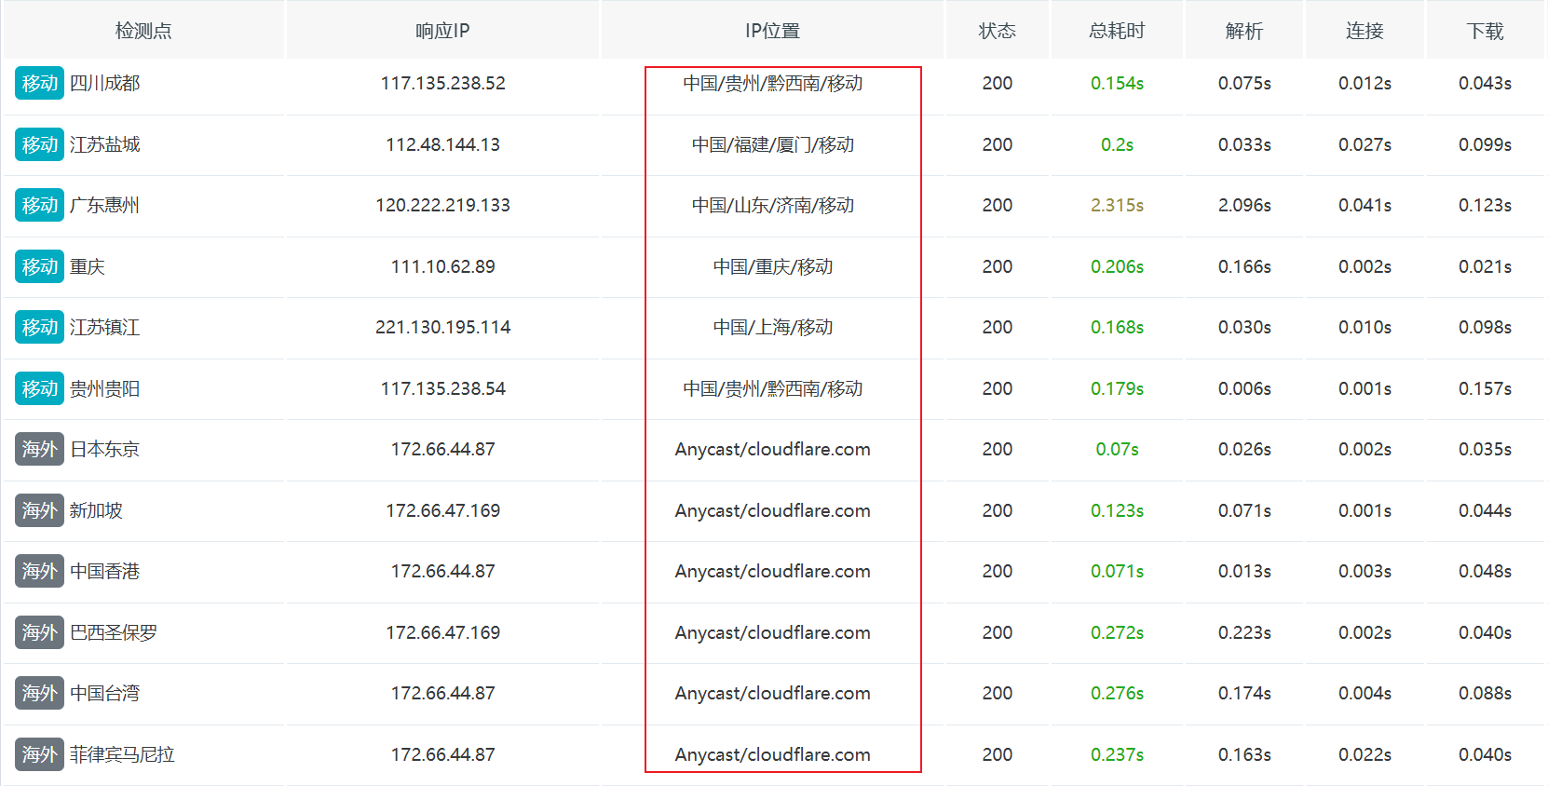
Task: Click the 移动 badge next to 江苏盐城
Action: (x=39, y=144)
